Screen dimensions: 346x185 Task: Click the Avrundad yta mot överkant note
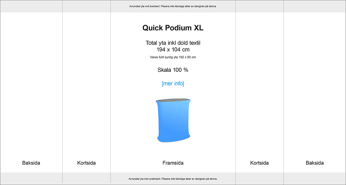pyautogui.click(x=173, y=6)
